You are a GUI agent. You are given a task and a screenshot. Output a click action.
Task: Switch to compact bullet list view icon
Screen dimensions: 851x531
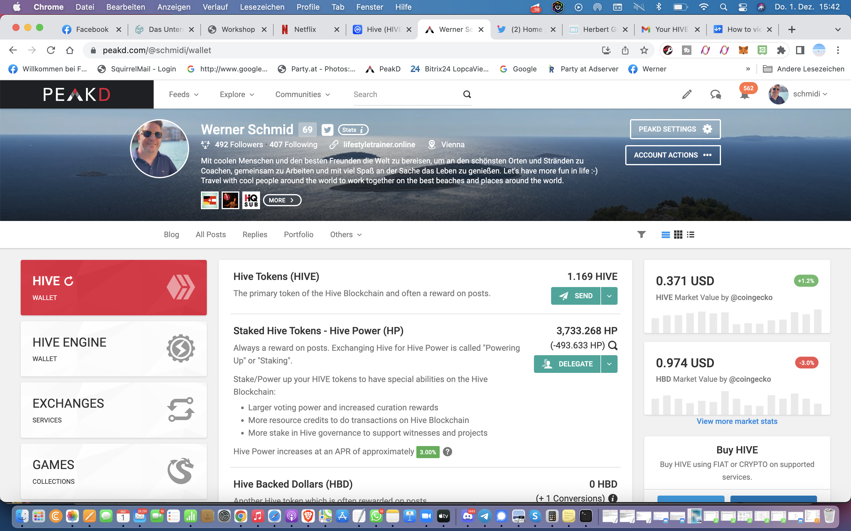691,235
